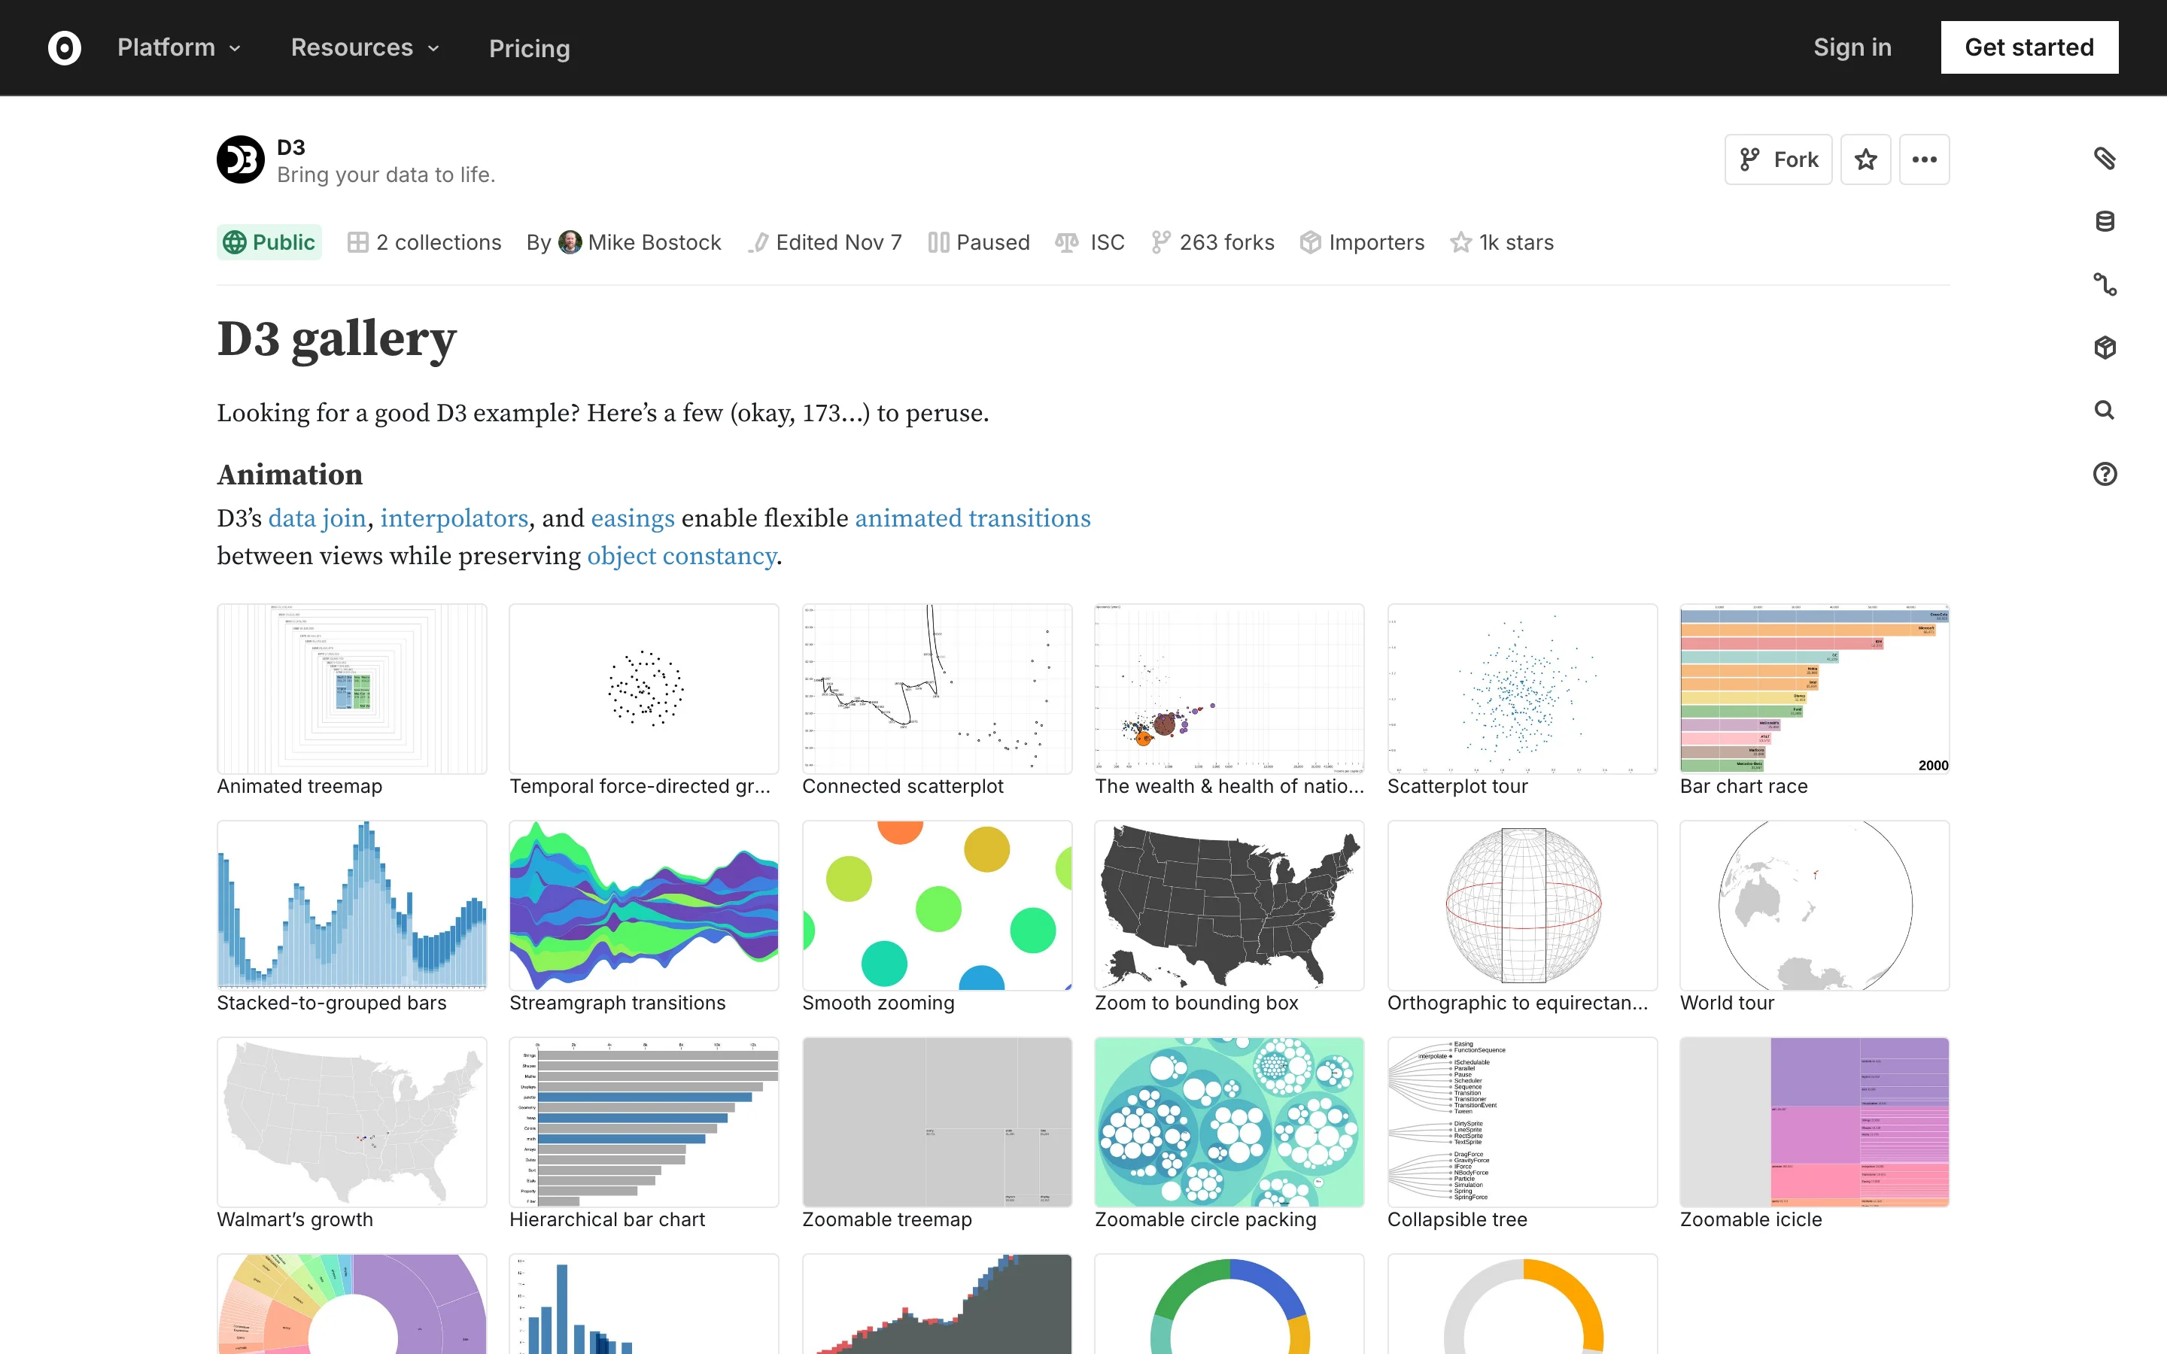2167x1354 pixels.
Task: Expand the Resources dropdown menu
Action: (x=364, y=47)
